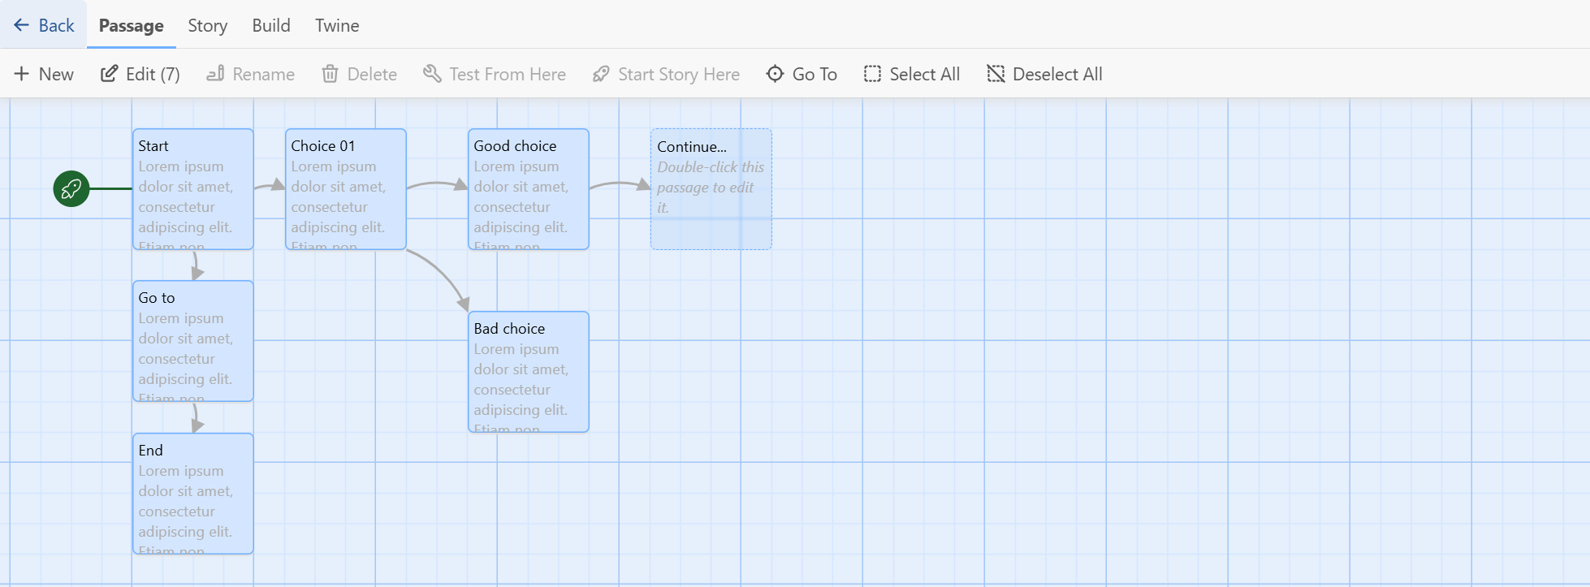This screenshot has width=1590, height=587.
Task: Click the Rename icon in toolbar
Action: click(215, 74)
